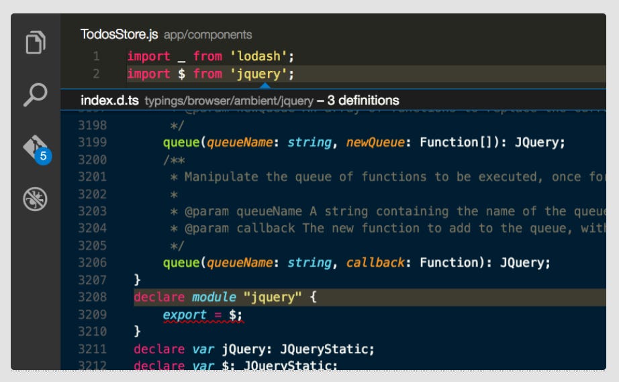619x382 pixels.
Task: Click the index.d.ts peek file name
Action: 109,100
